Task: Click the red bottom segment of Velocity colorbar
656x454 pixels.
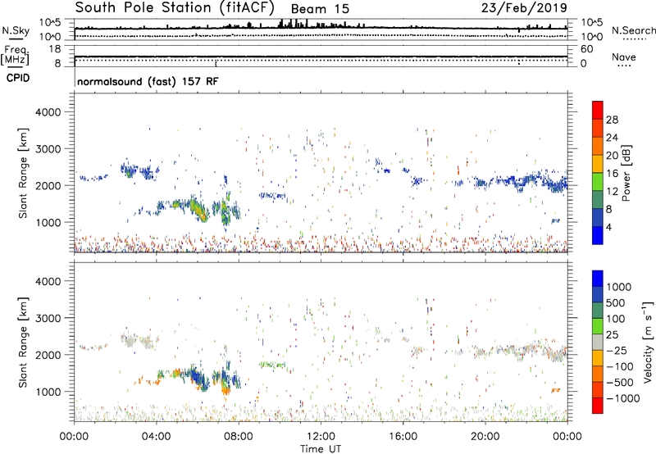Action: pyautogui.click(x=598, y=406)
